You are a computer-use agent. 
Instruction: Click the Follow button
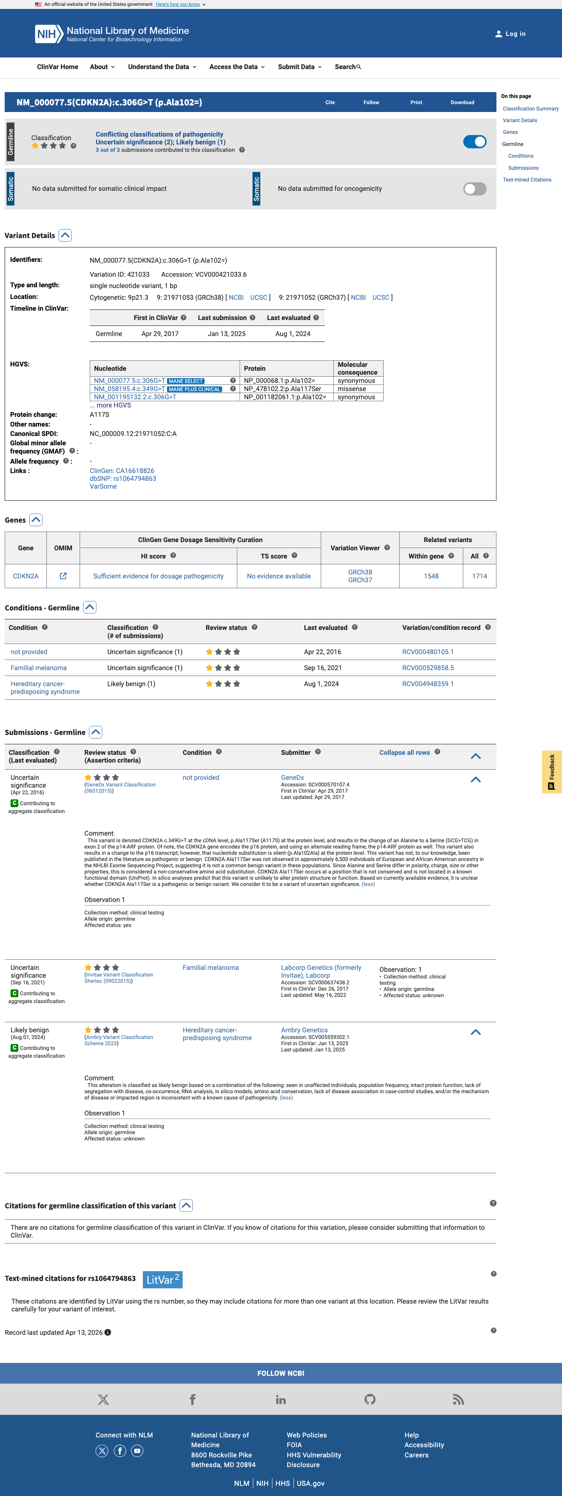371,102
